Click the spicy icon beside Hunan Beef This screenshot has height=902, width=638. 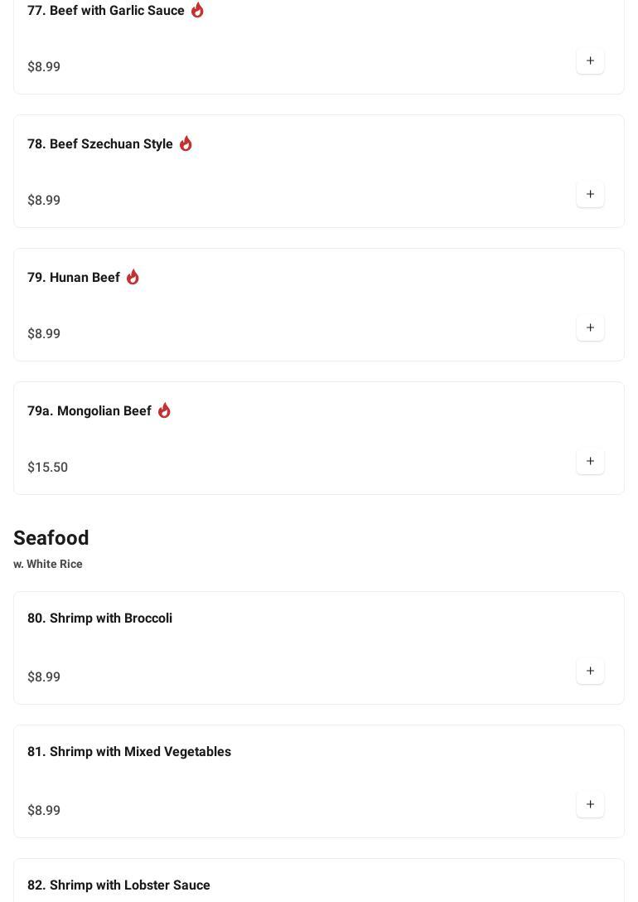133,277
